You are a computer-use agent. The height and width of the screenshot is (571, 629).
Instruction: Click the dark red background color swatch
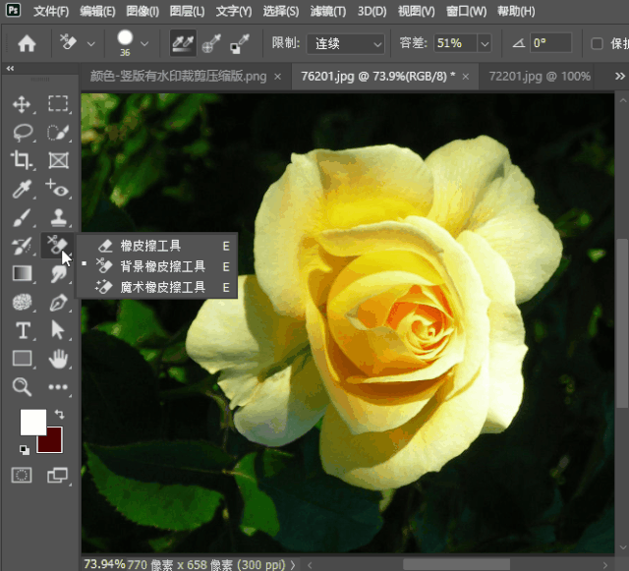(53, 442)
